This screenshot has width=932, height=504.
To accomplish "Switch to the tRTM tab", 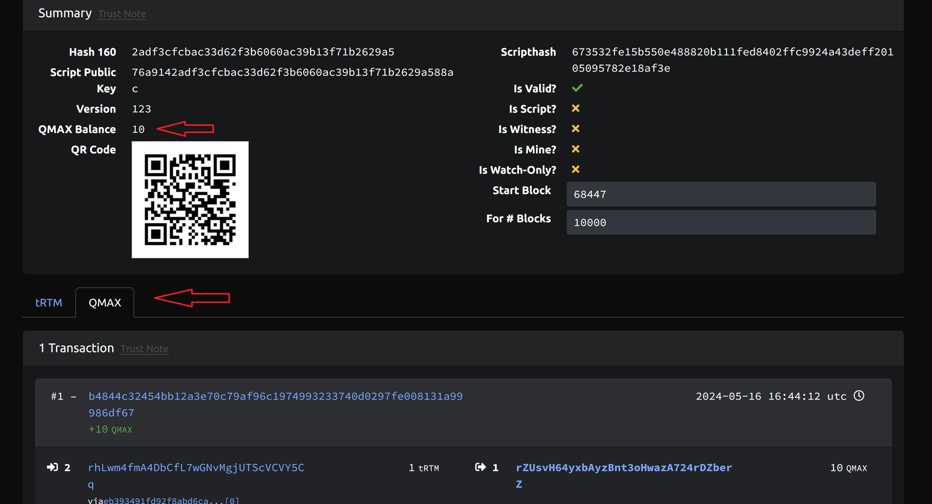I will (49, 303).
